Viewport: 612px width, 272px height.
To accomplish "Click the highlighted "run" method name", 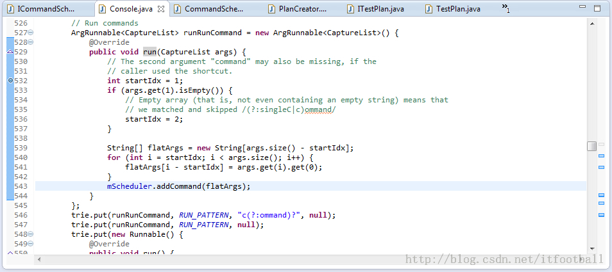I will 149,52.
